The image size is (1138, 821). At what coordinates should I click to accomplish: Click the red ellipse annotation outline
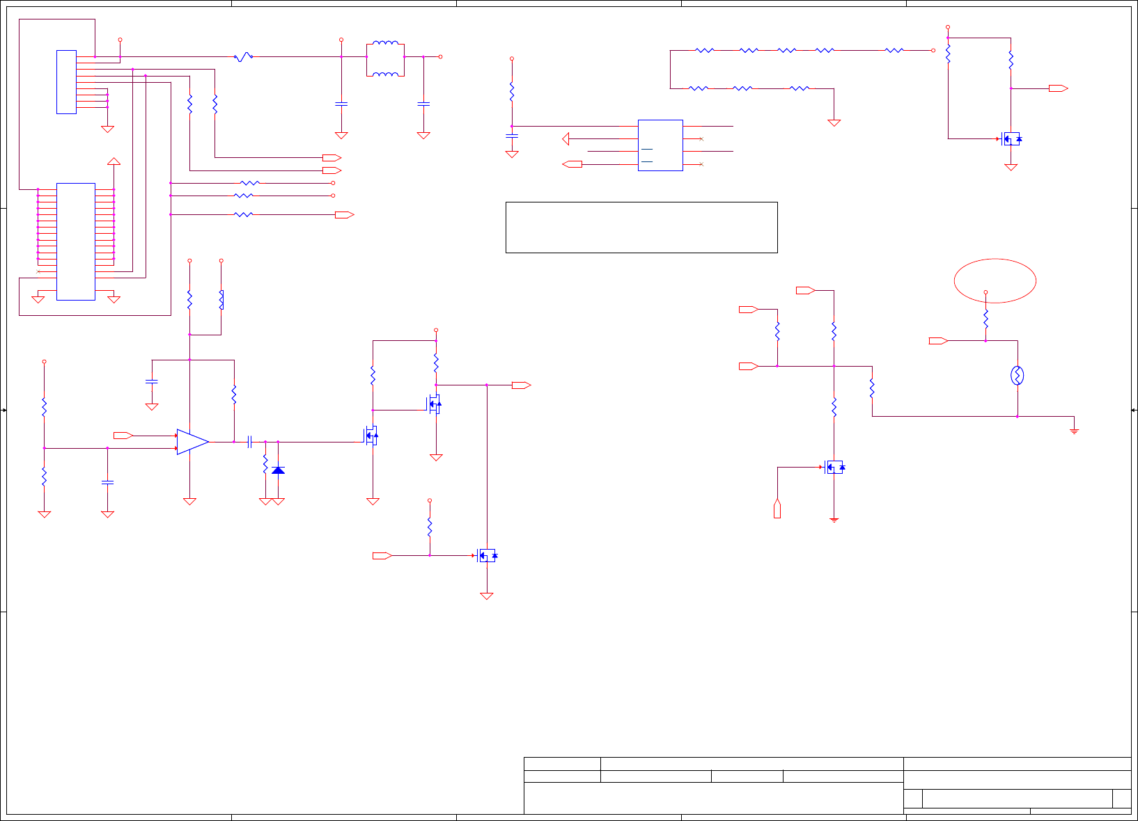point(995,280)
